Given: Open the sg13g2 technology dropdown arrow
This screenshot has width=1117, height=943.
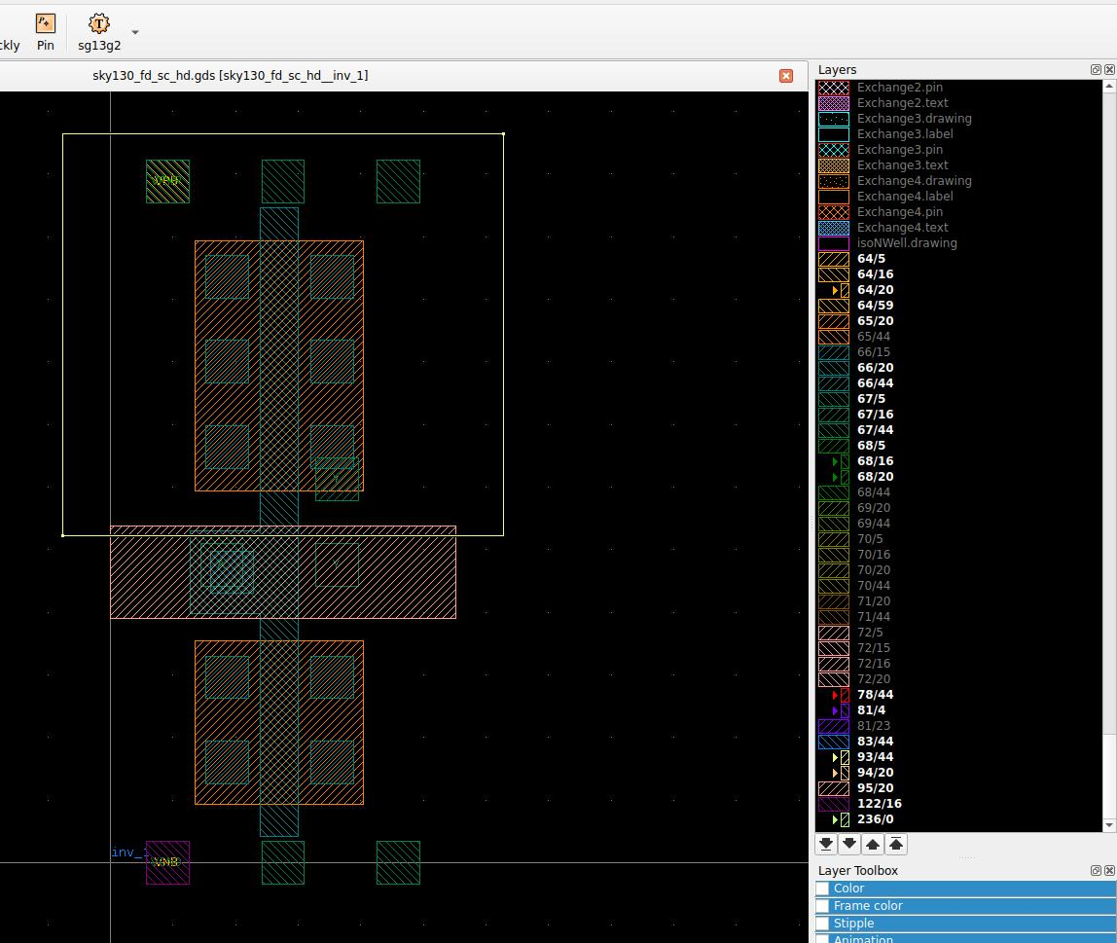Looking at the screenshot, I should [x=135, y=32].
